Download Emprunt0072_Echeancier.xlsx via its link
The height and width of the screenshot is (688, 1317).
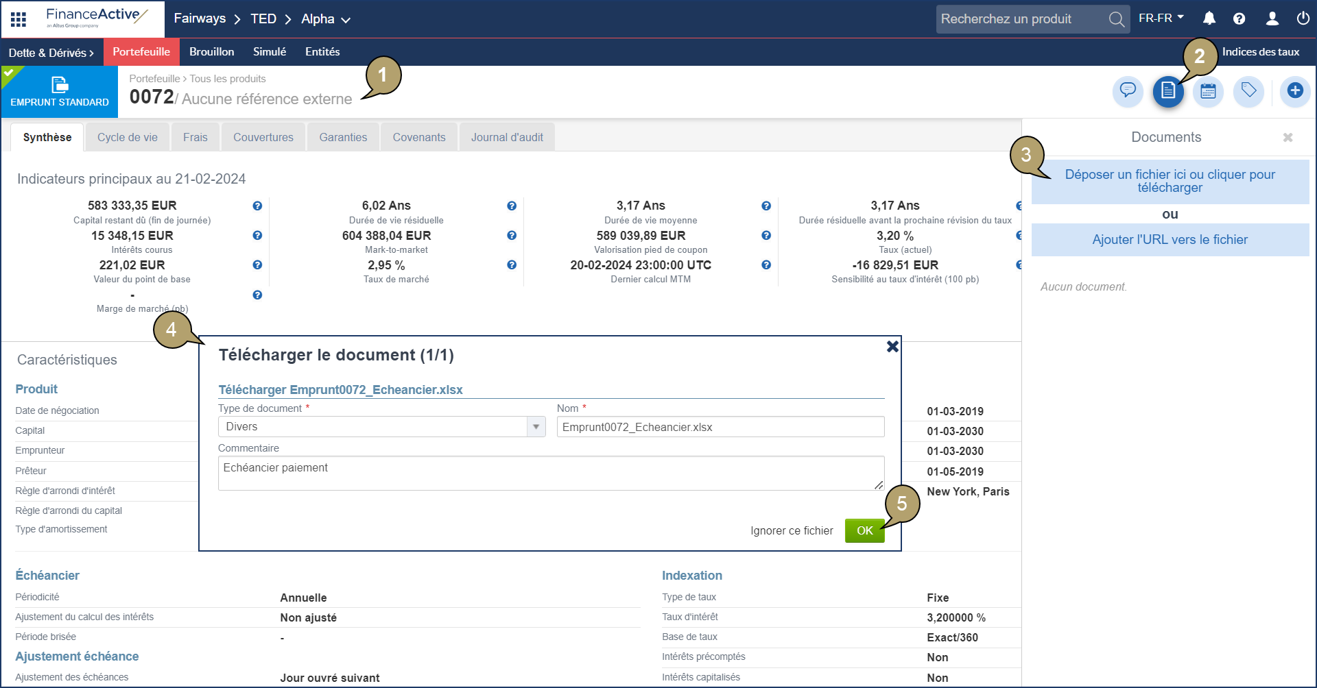tap(340, 389)
